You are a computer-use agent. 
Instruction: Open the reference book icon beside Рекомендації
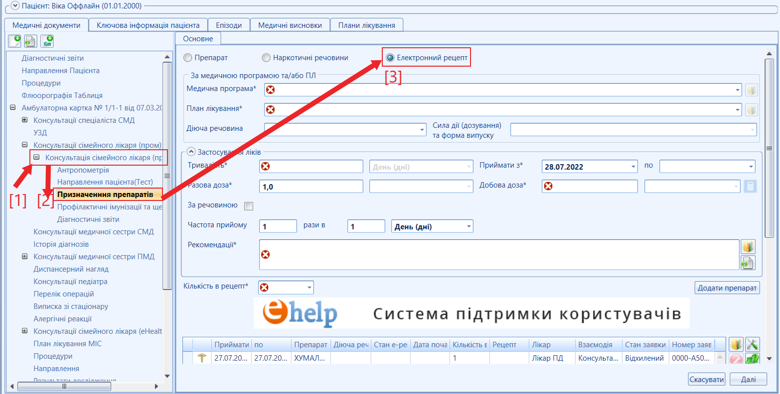[x=748, y=246]
